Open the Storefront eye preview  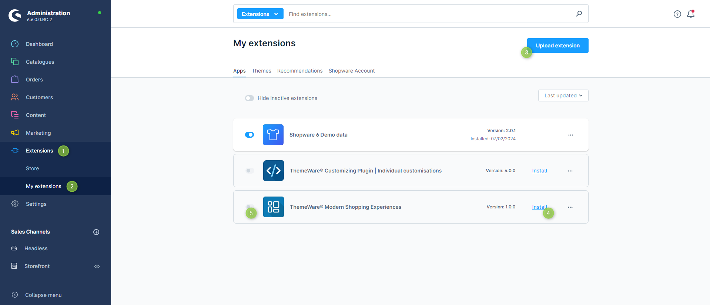(x=97, y=267)
